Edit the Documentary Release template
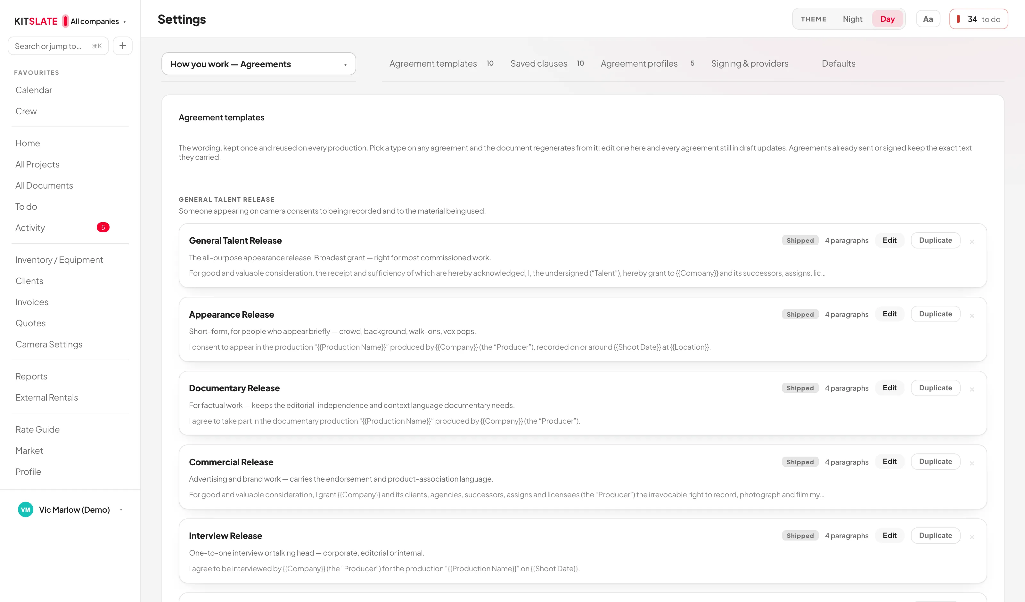The width and height of the screenshot is (1025, 602). coord(890,388)
